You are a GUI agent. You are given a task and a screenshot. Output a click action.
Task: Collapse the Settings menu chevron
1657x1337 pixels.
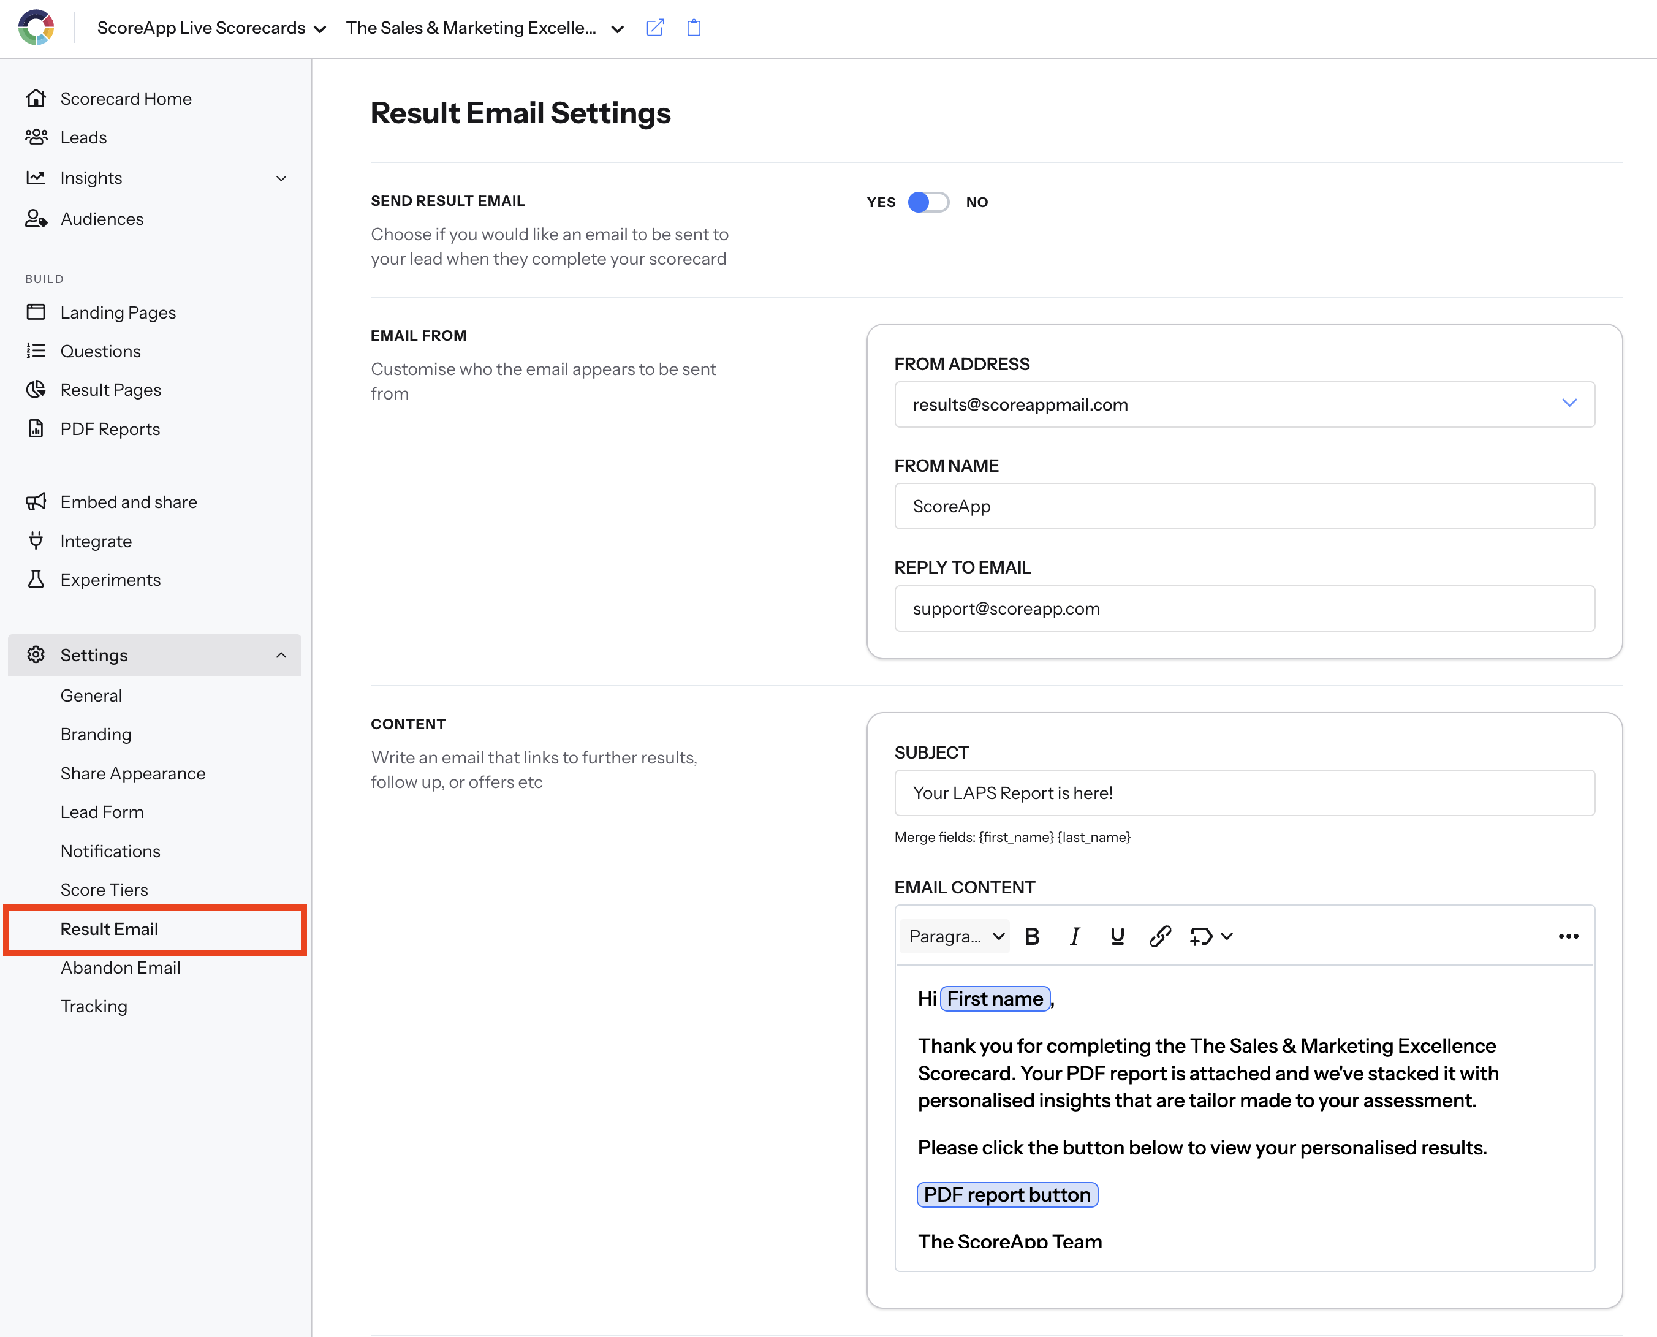click(x=281, y=654)
